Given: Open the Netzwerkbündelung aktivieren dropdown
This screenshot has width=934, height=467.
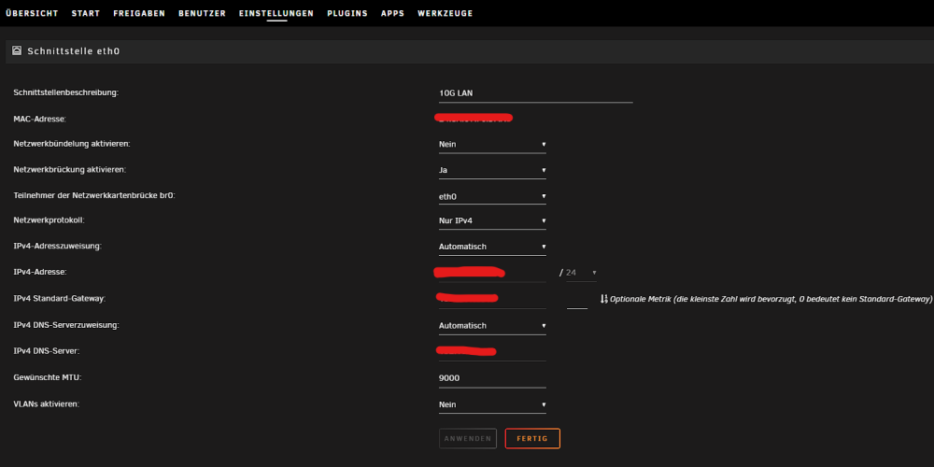Looking at the screenshot, I should 492,144.
